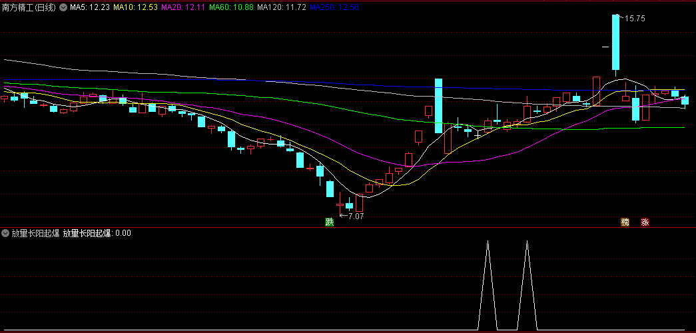696x333 pixels.
Task: Select the candle at the 7.07 low
Action: tap(340, 204)
